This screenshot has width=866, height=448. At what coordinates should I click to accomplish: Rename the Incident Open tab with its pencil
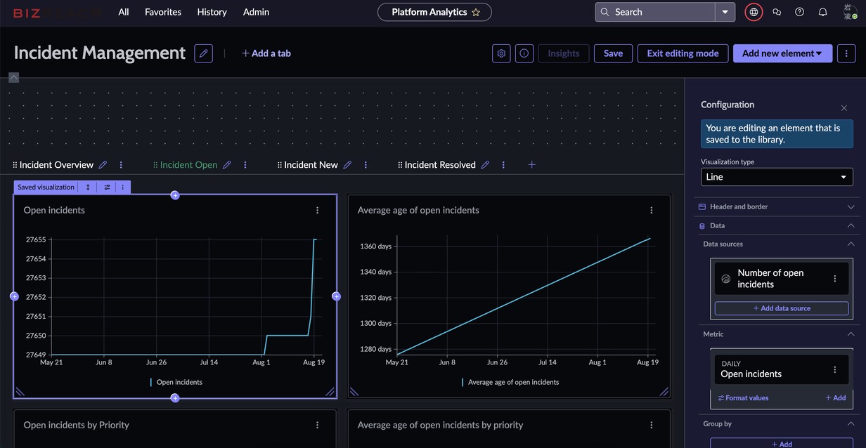pyautogui.click(x=227, y=165)
